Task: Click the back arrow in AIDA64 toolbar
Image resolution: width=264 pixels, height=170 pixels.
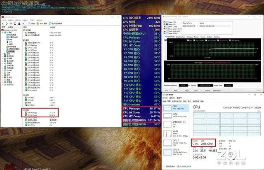Action: (3, 24)
